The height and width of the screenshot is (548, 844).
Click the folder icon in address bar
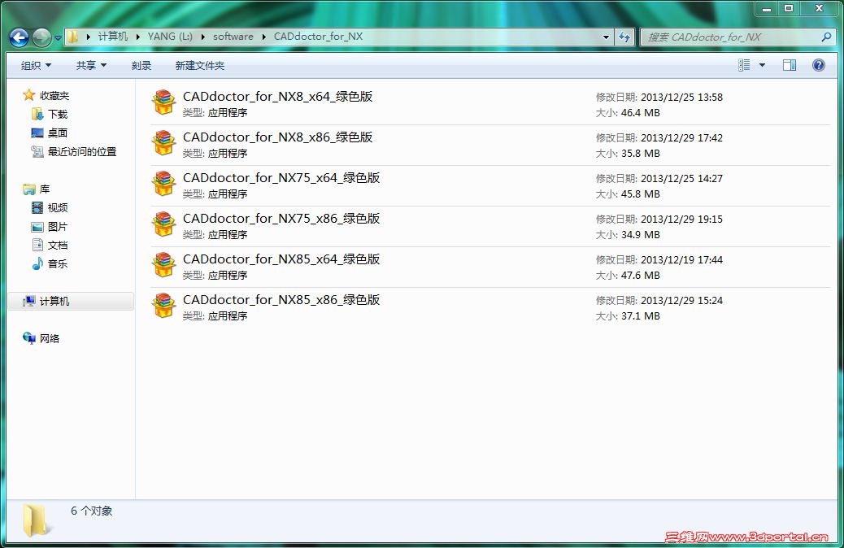point(72,37)
